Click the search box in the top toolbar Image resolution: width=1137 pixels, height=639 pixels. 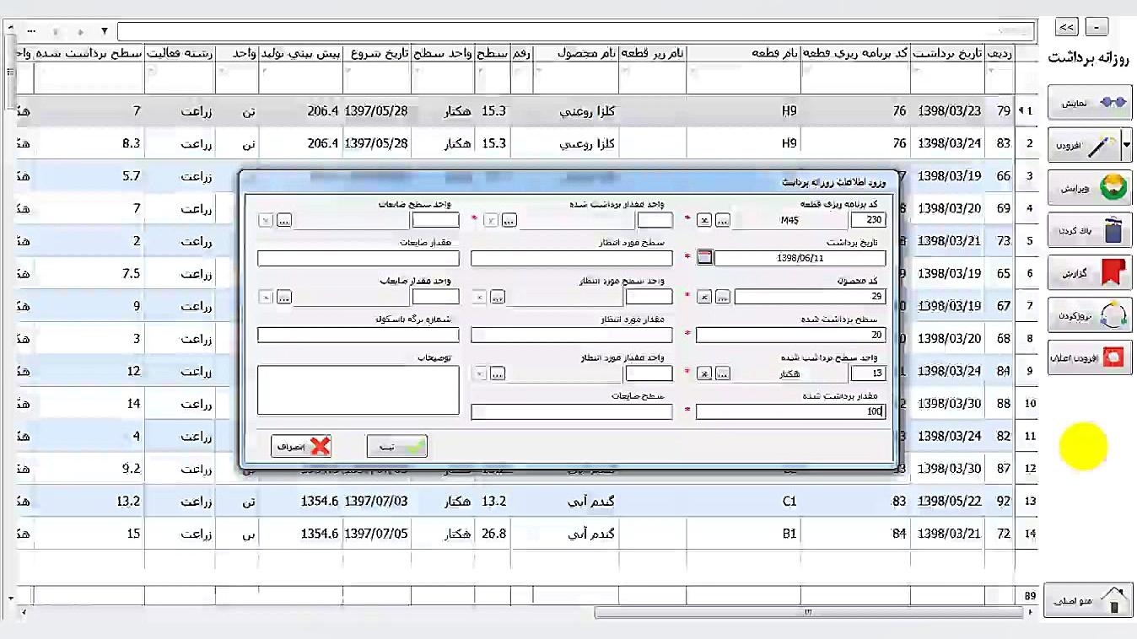[575, 31]
